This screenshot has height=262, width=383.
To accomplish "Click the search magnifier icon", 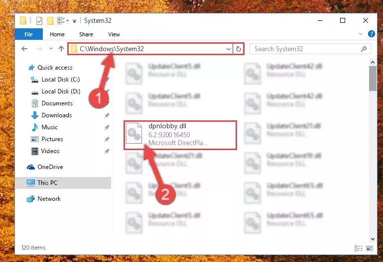I will [364, 49].
